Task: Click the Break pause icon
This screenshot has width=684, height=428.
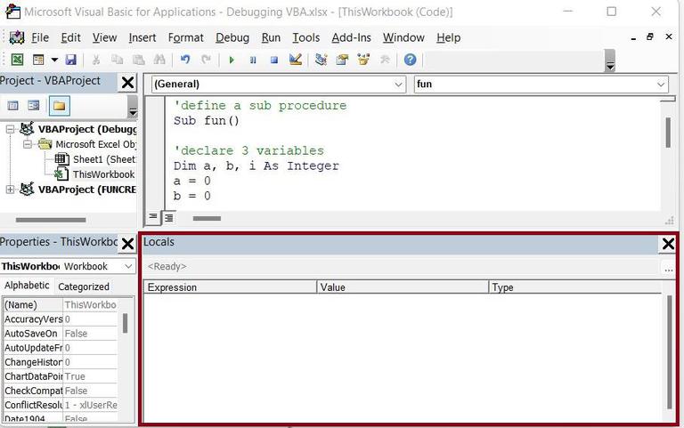Action: [253, 60]
